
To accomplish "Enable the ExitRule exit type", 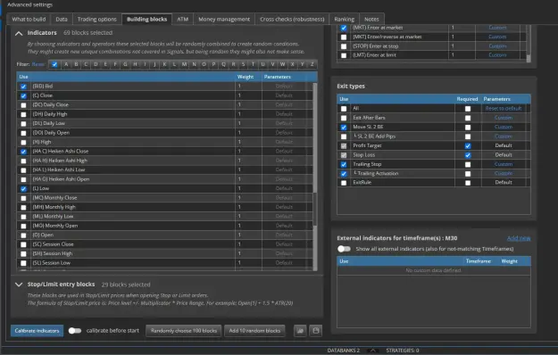I will (x=344, y=183).
